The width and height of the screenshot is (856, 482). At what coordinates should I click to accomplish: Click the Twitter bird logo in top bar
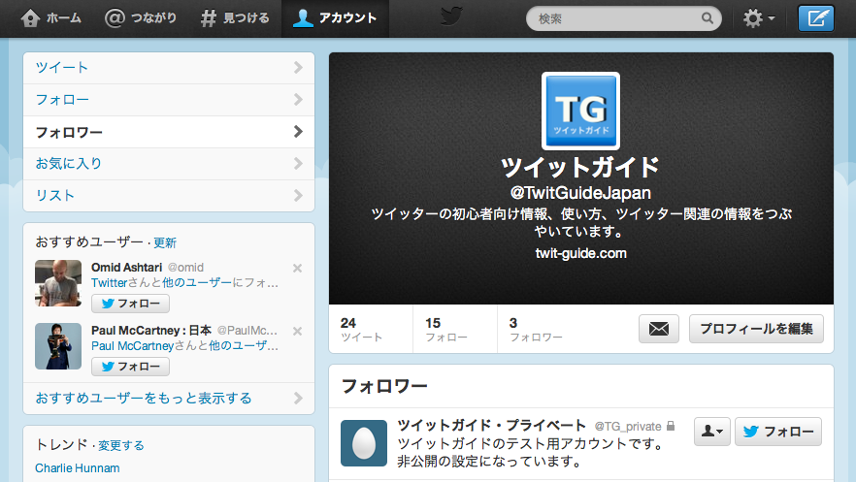click(451, 16)
